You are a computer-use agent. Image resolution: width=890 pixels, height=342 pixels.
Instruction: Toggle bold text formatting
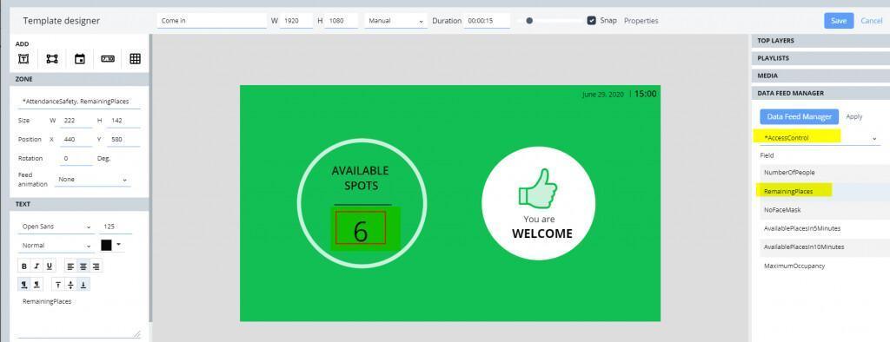point(24,266)
